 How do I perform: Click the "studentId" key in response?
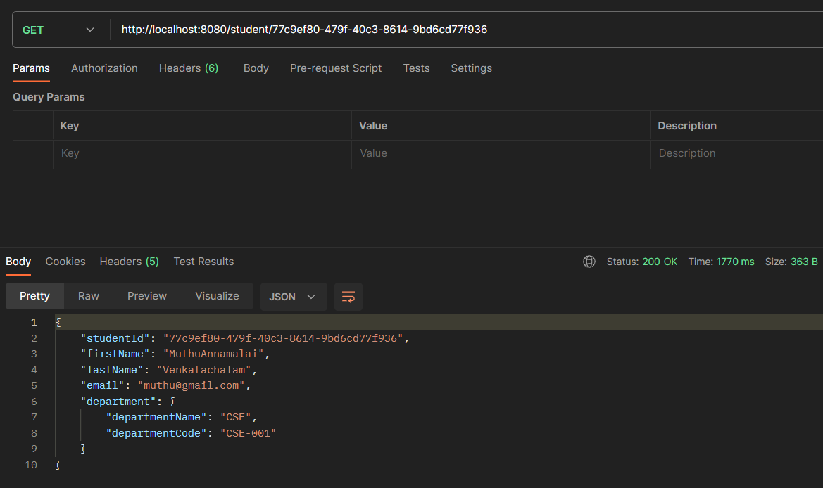tap(115, 339)
